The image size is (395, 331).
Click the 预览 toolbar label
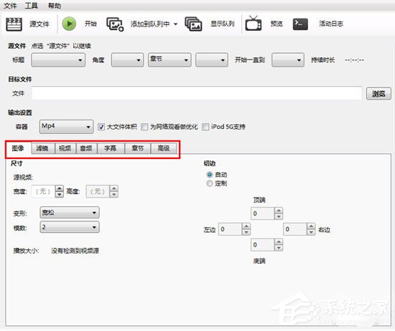pos(276,24)
